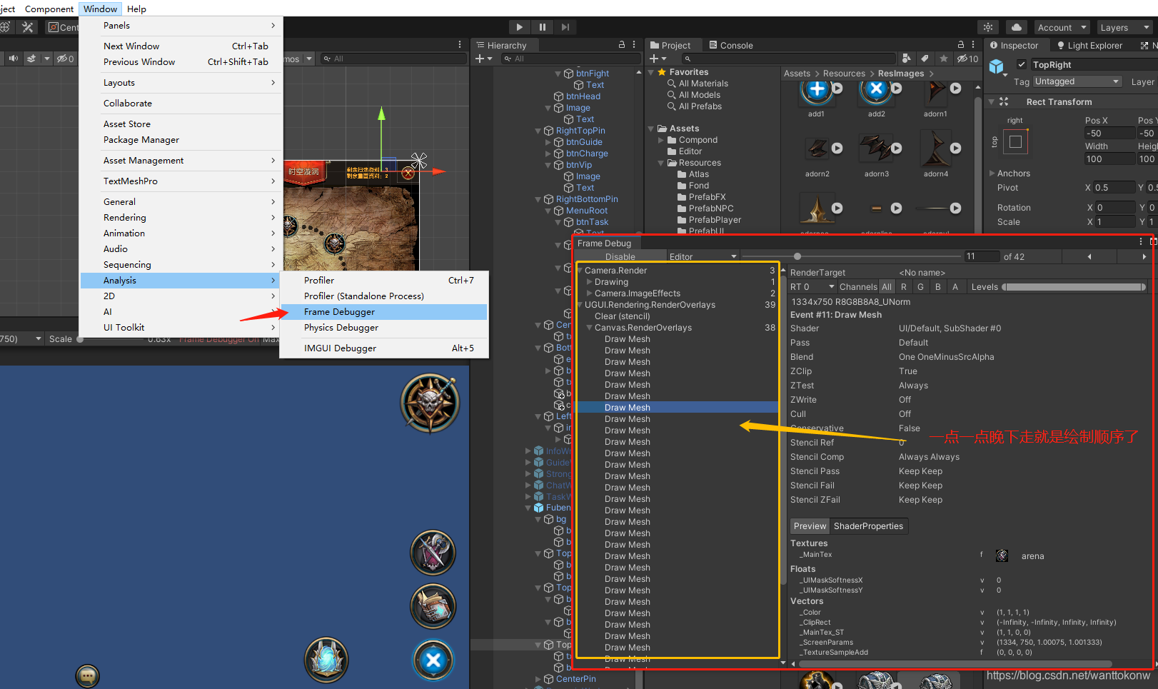This screenshot has height=689, width=1158.
Task: Switch to the Light Explorer tab
Action: click(1089, 45)
